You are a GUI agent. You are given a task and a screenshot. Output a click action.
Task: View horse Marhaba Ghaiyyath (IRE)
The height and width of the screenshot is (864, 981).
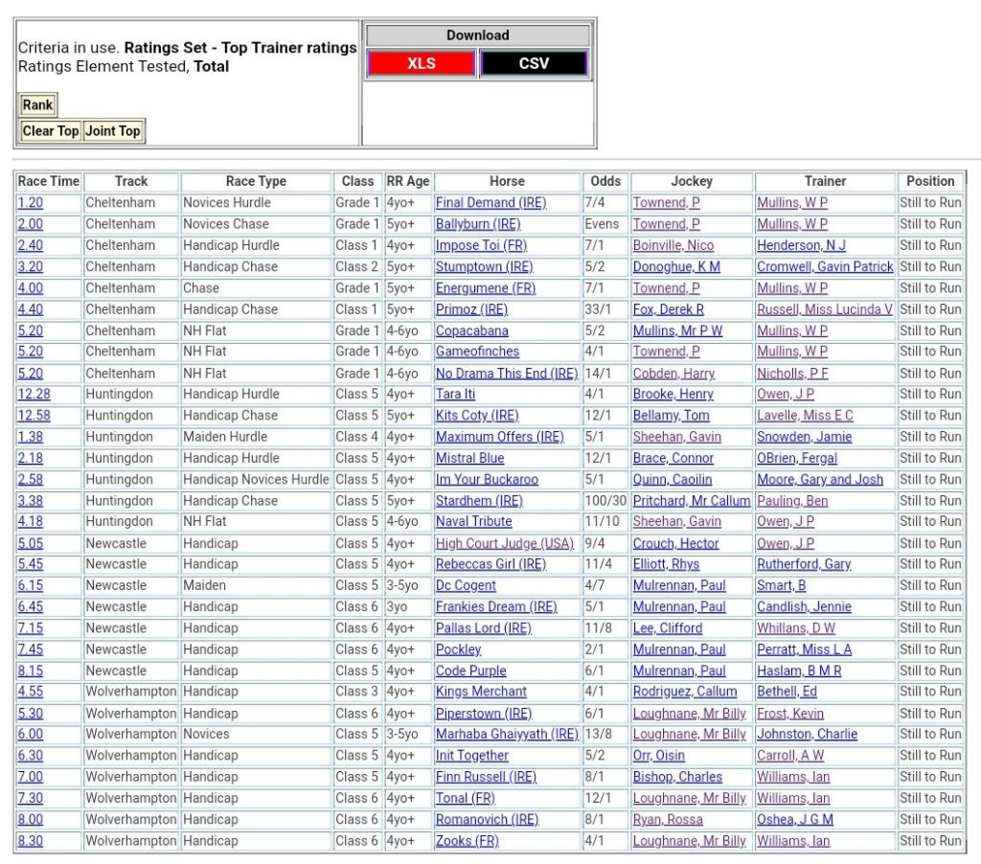(x=507, y=735)
